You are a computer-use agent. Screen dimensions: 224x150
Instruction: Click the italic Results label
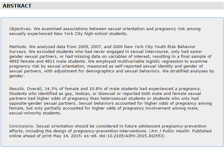tap(17, 89)
